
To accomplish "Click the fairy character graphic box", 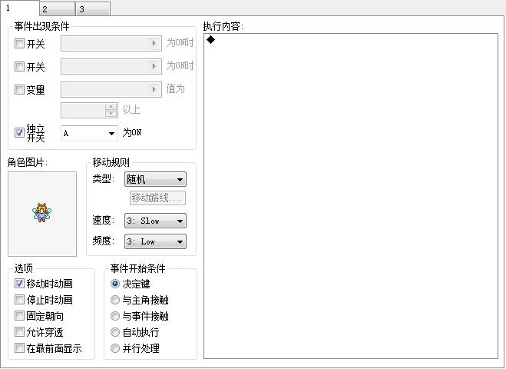I will 42,214.
